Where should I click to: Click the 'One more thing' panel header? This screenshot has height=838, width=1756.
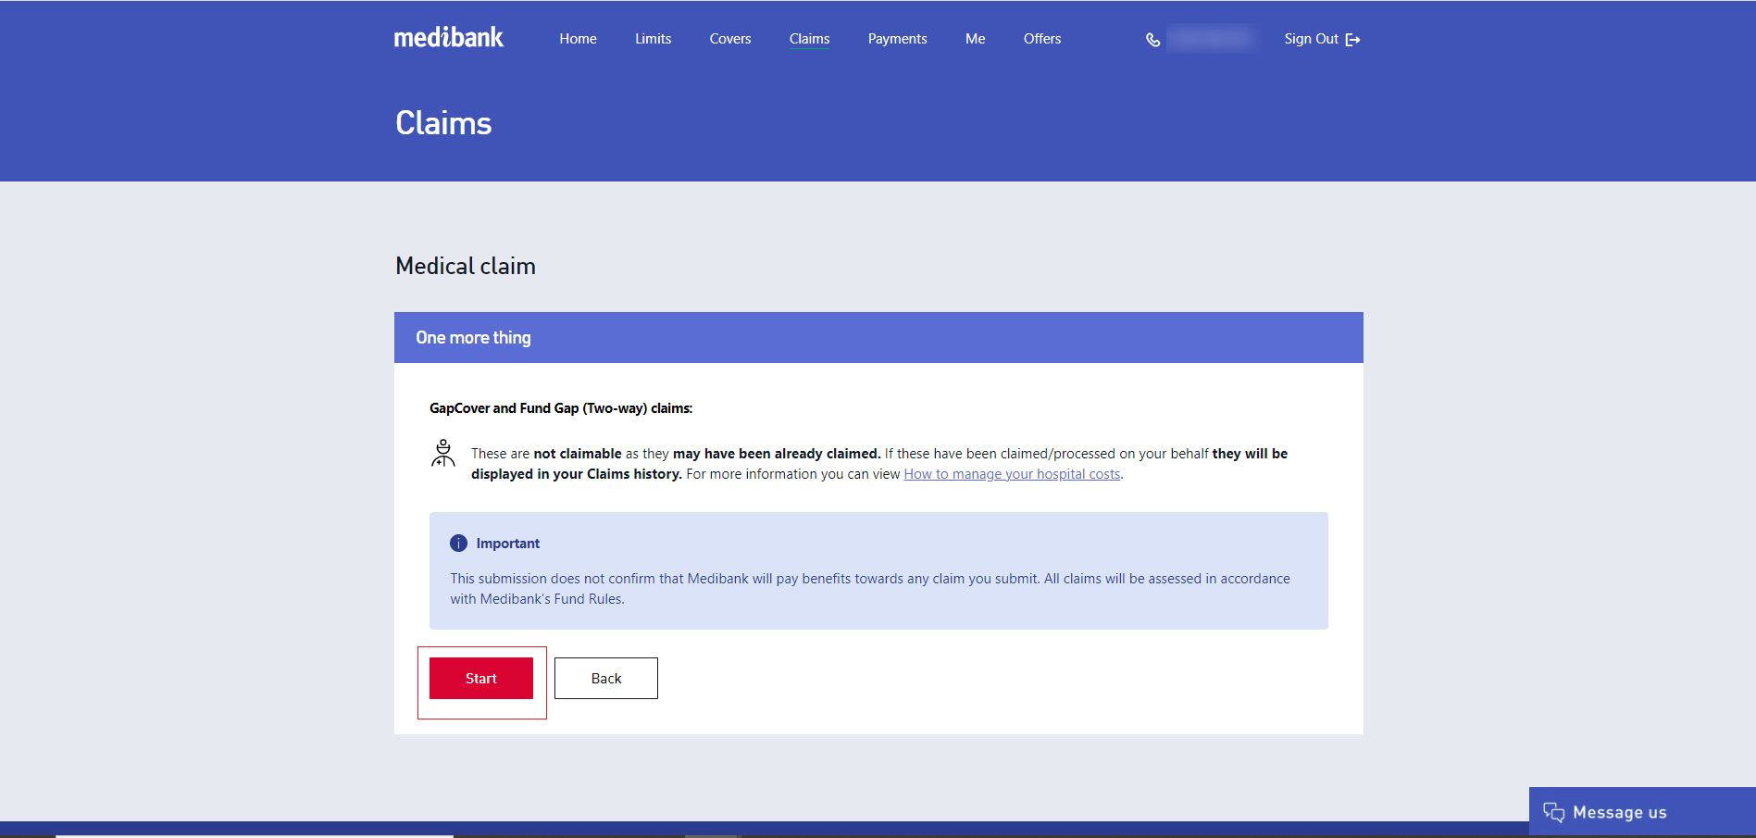coord(878,338)
